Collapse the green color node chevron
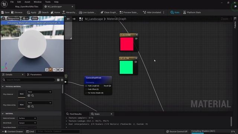This screenshot has height=134, width=238. (x=136, y=58)
